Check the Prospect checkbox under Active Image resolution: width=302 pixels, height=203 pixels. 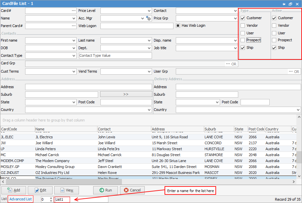[x=274, y=40]
